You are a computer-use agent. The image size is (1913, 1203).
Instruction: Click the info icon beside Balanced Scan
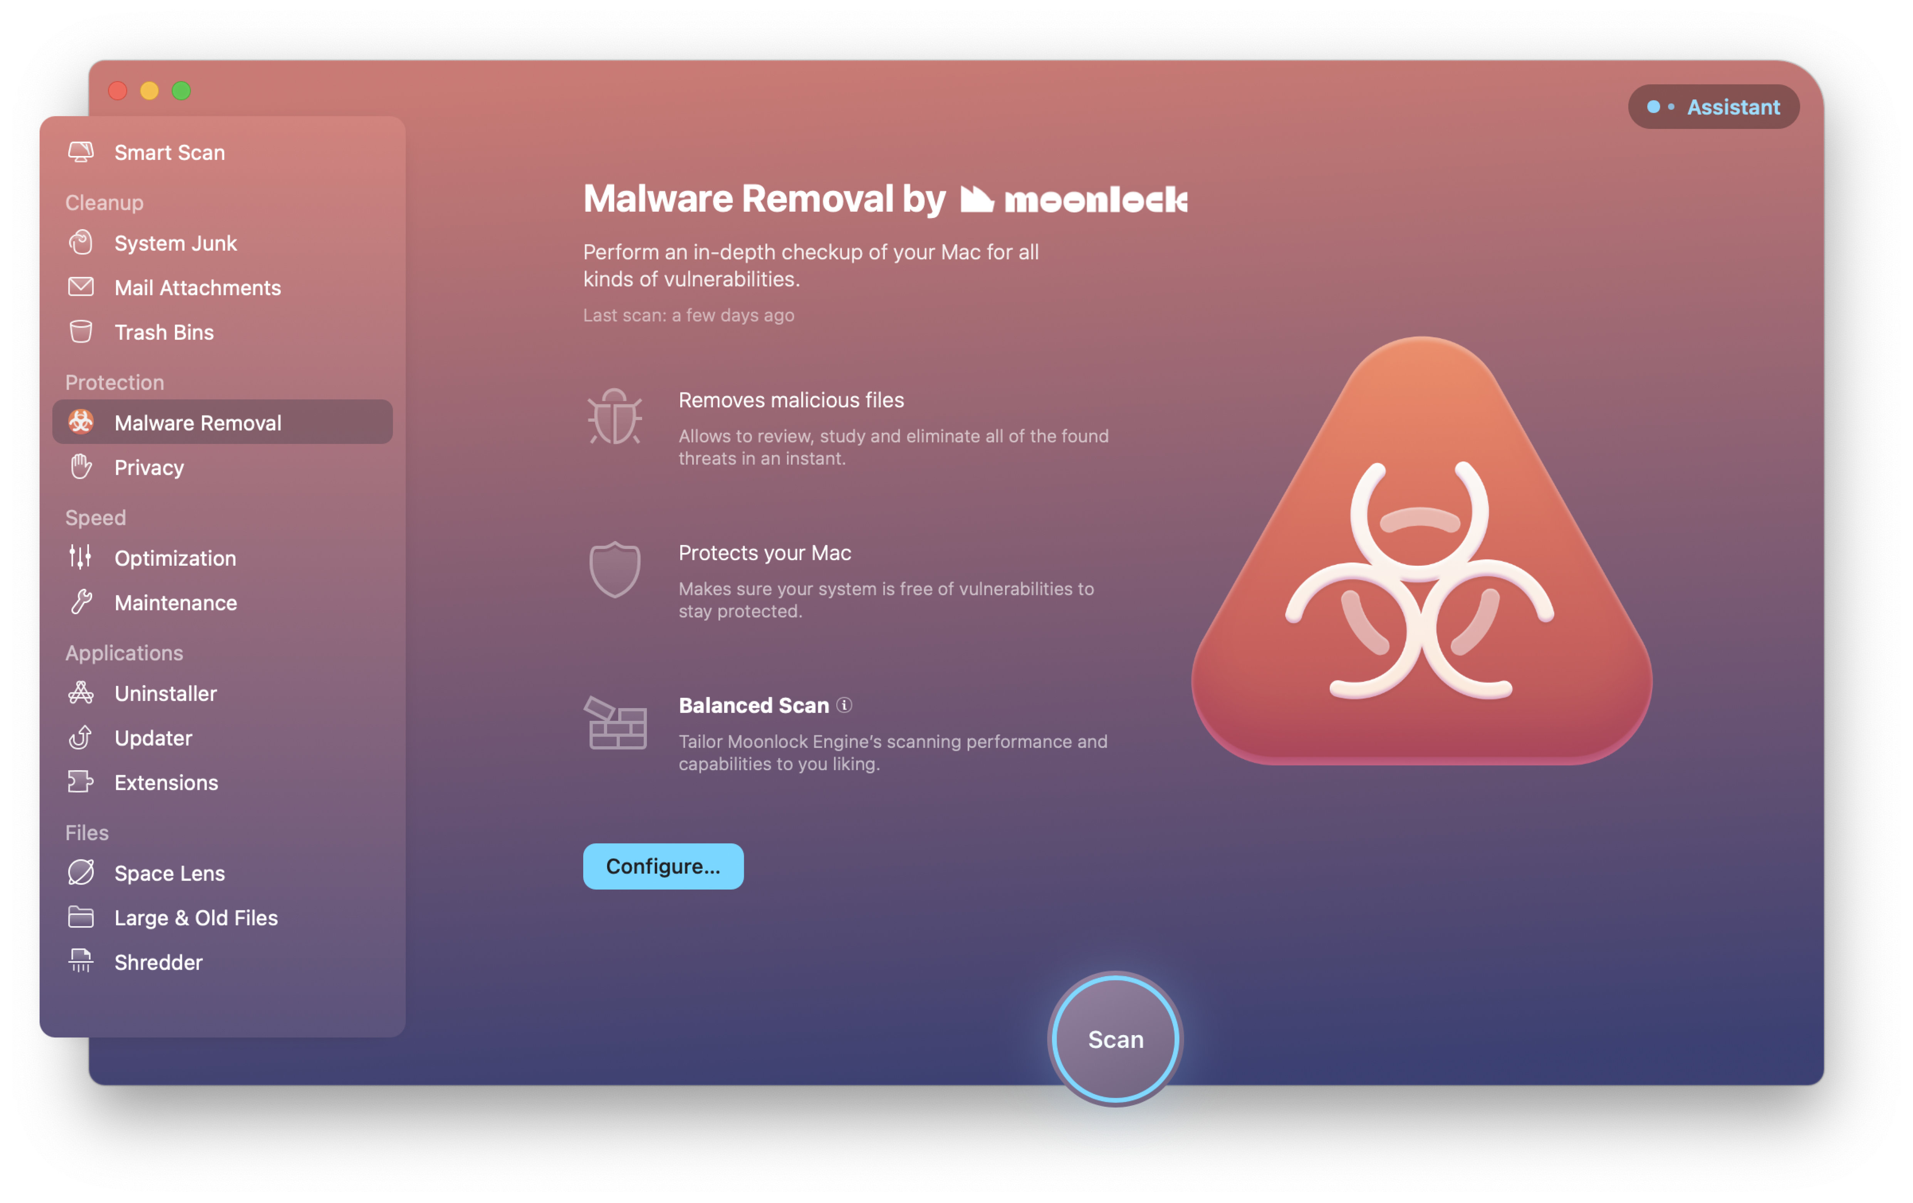click(844, 704)
